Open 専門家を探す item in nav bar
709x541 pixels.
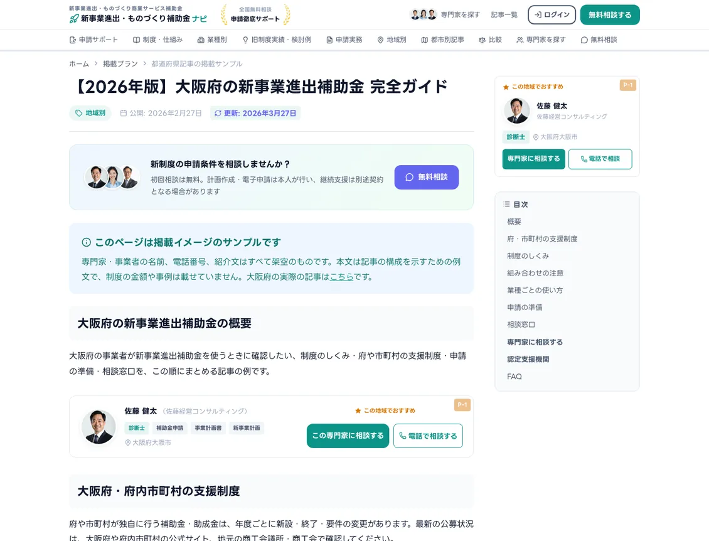coord(541,40)
